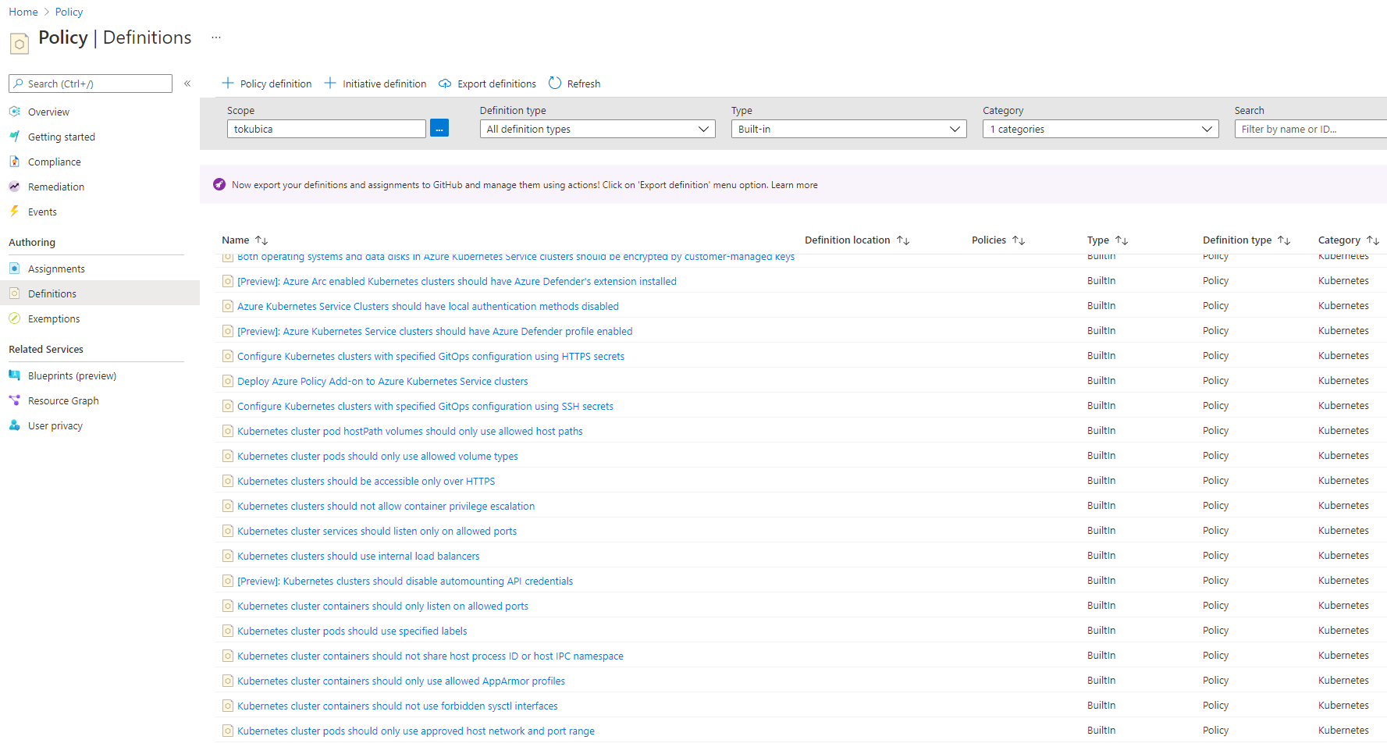Sort by Name using the sort arrows
The height and width of the screenshot is (747, 1387).
(x=261, y=240)
